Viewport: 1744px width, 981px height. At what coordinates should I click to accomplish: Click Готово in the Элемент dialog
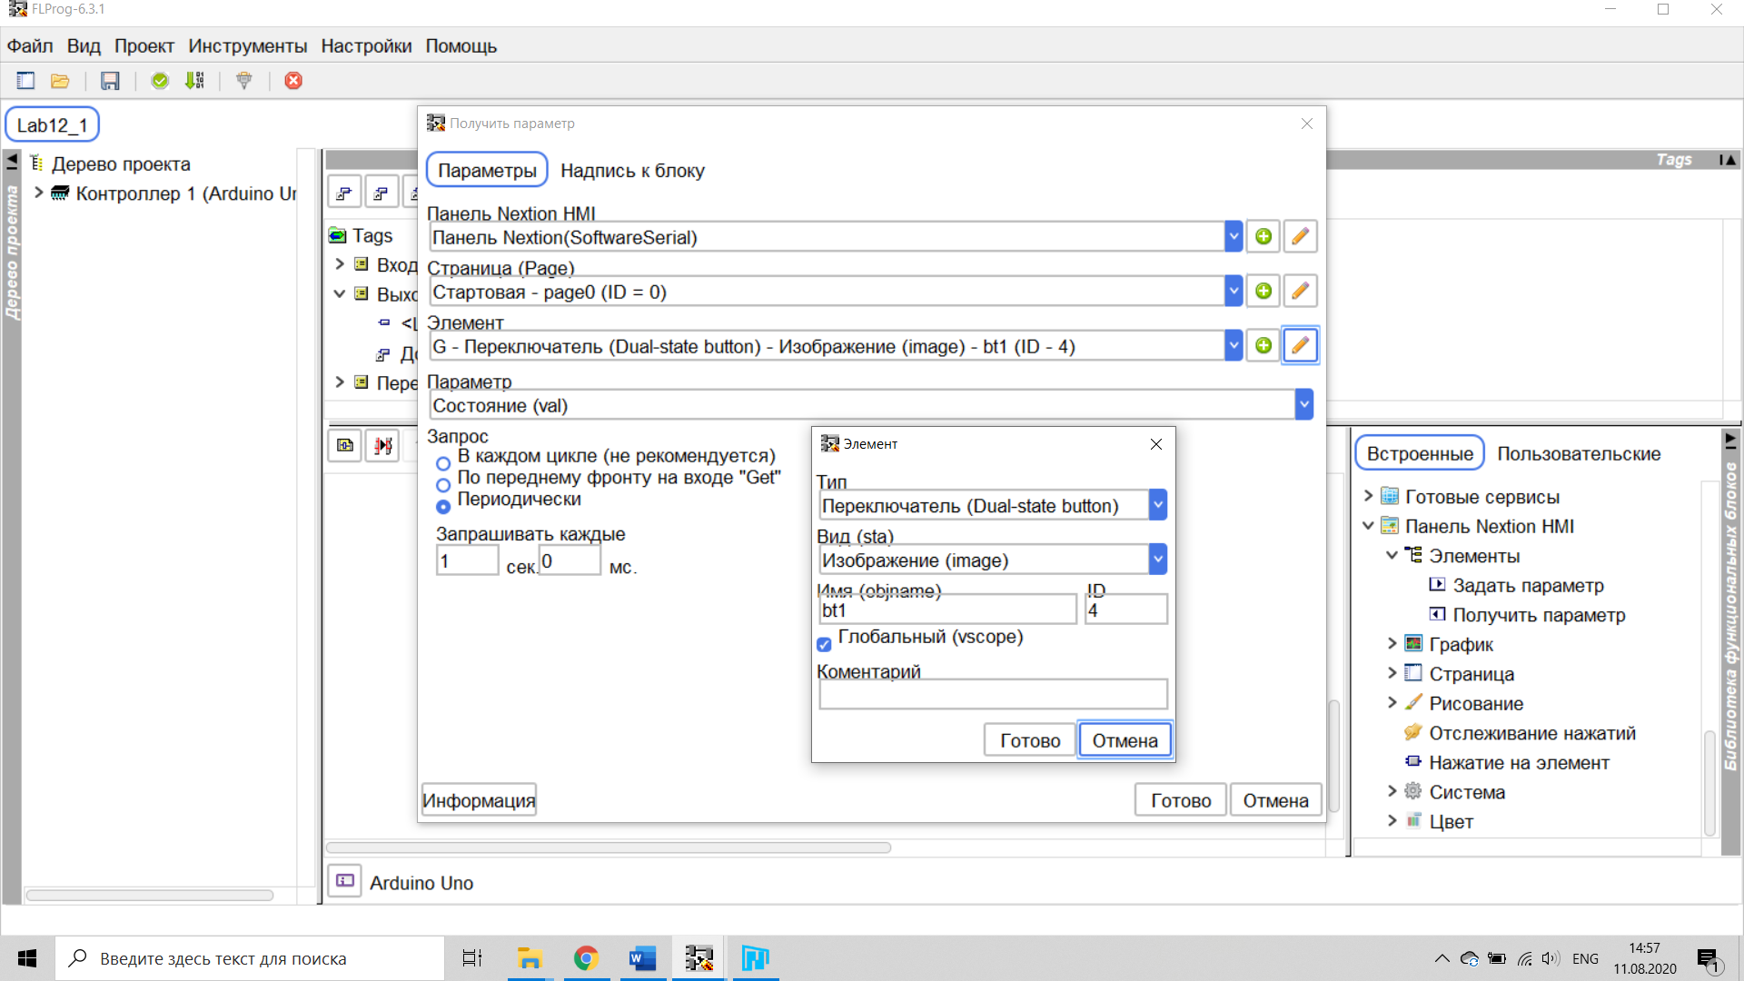pos(1029,740)
